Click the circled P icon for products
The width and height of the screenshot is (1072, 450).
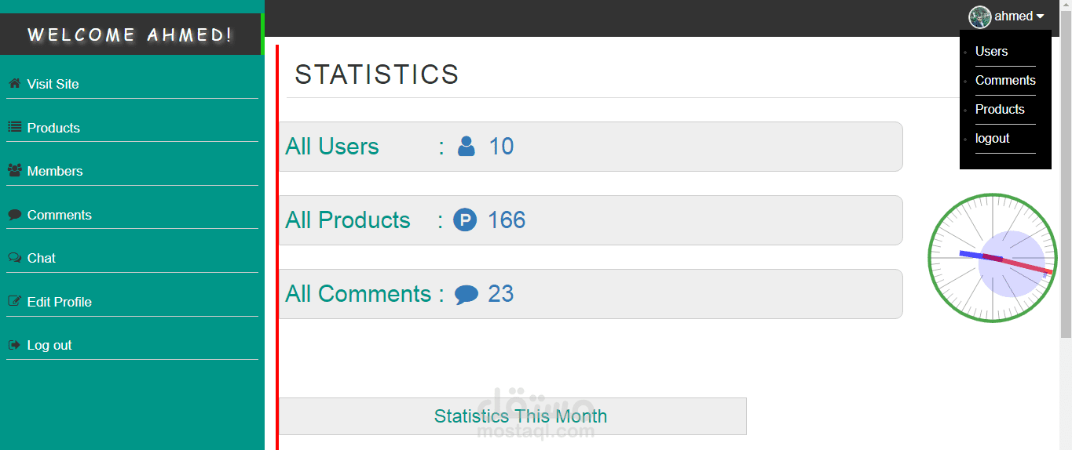[465, 220]
